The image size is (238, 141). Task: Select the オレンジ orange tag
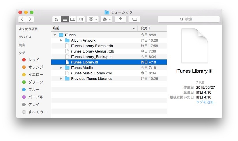tap(33, 67)
